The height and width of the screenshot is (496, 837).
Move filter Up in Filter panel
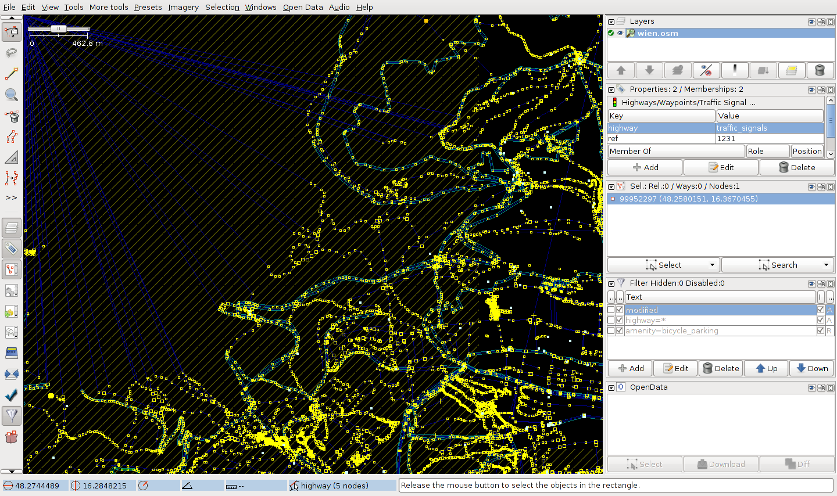766,368
